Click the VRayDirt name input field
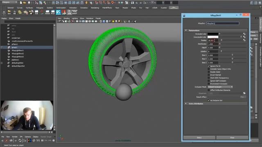This screenshot has height=147, width=262. 223,23
